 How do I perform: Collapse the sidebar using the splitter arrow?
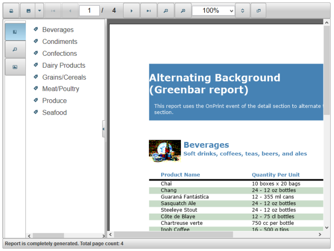(x=104, y=129)
